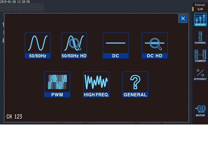Close the preset selection dialog
Viewport: 208px width, 166px height.
click(183, 18)
